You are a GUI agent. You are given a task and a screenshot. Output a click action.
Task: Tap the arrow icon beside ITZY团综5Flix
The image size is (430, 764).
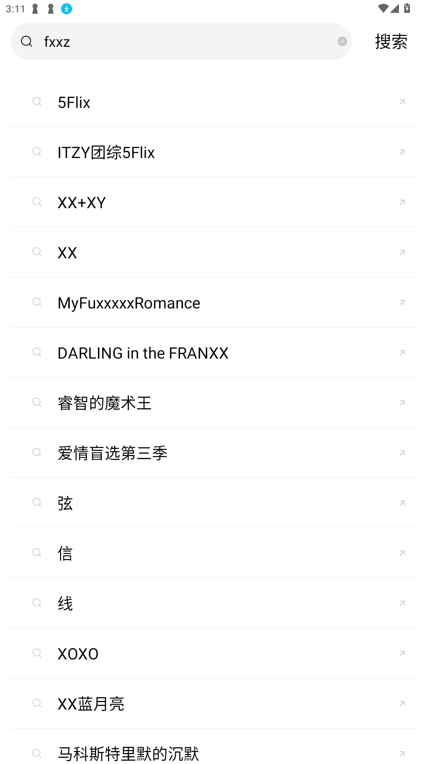coord(402,152)
